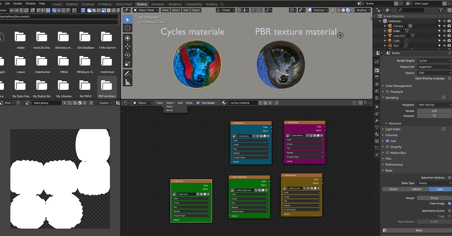This screenshot has height=236, width=452.
Task: Switch to the Layout workspace tab
Action: [x=57, y=4]
